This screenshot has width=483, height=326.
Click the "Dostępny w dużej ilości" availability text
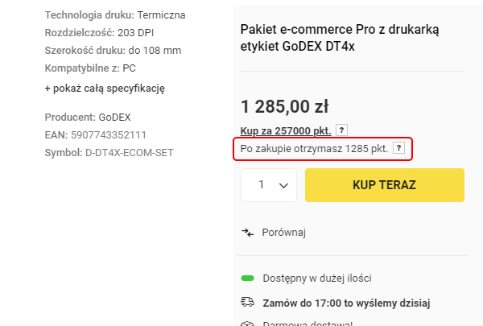tap(317, 279)
